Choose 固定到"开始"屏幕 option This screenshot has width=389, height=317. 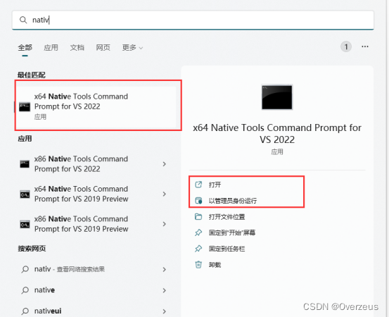(232, 232)
